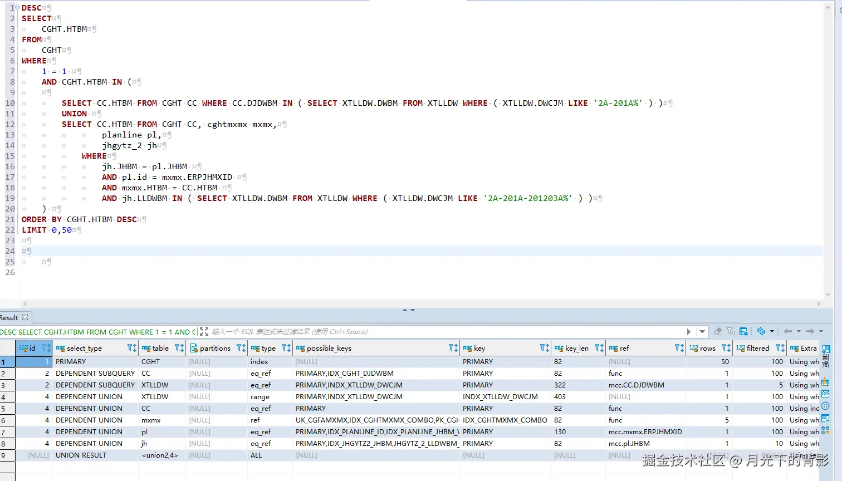This screenshot has width=842, height=481.
Task: Collapse the code fold on line 1
Action: click(18, 8)
